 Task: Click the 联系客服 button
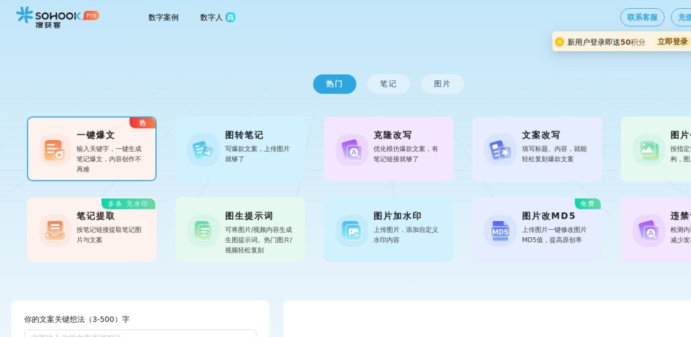(x=642, y=18)
